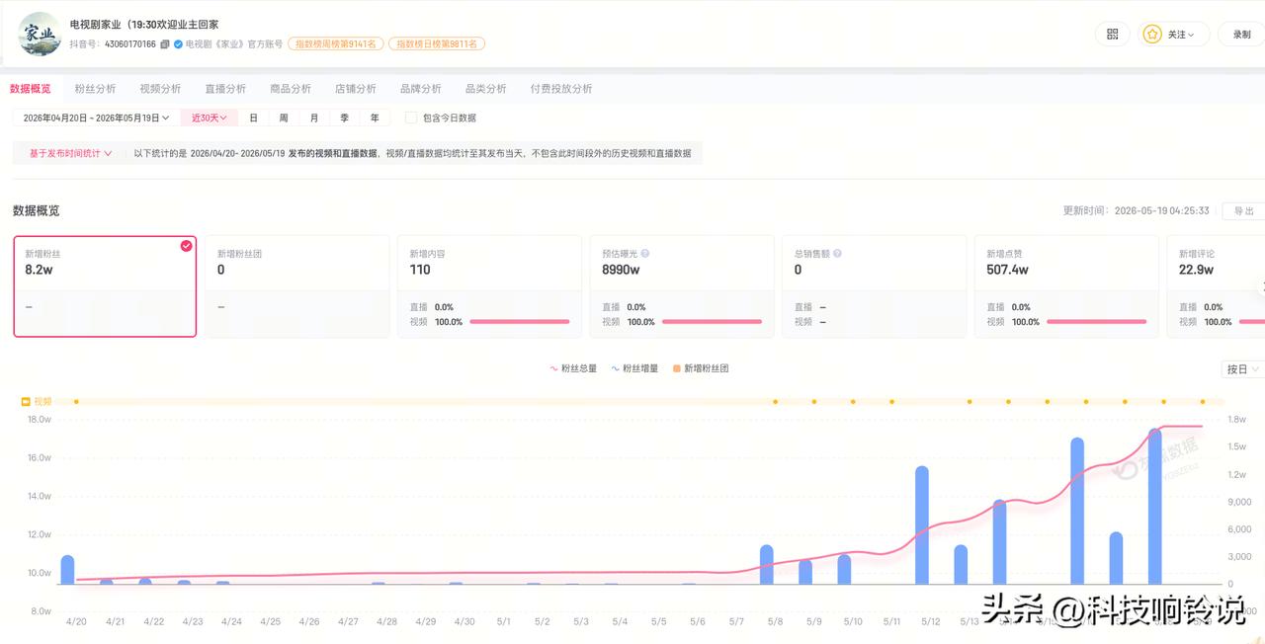This screenshot has height=644, width=1265.
Task: Enable the 包含今日数据 checkbox
Action: [411, 118]
